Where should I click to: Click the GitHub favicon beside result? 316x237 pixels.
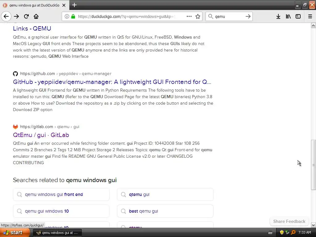15,74
